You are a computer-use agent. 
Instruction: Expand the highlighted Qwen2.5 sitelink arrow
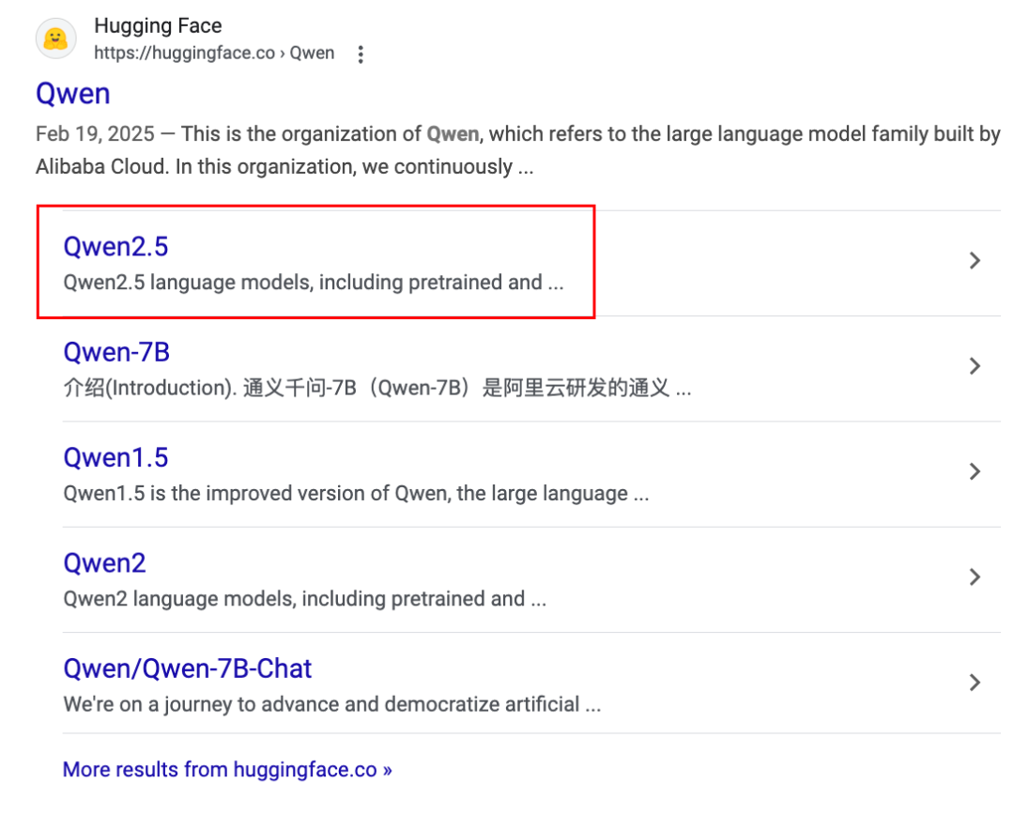tap(974, 261)
